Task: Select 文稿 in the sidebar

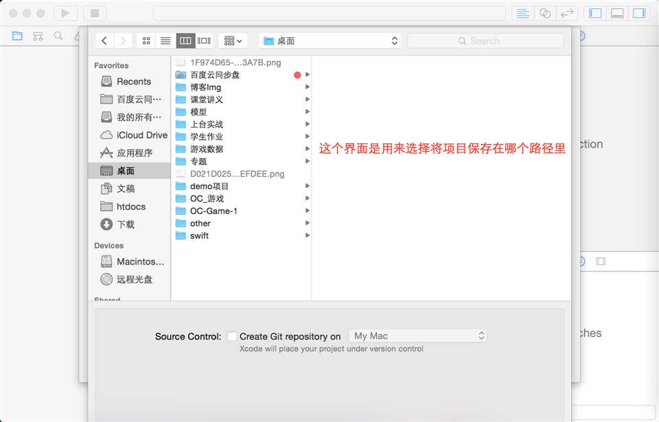Action: point(129,188)
